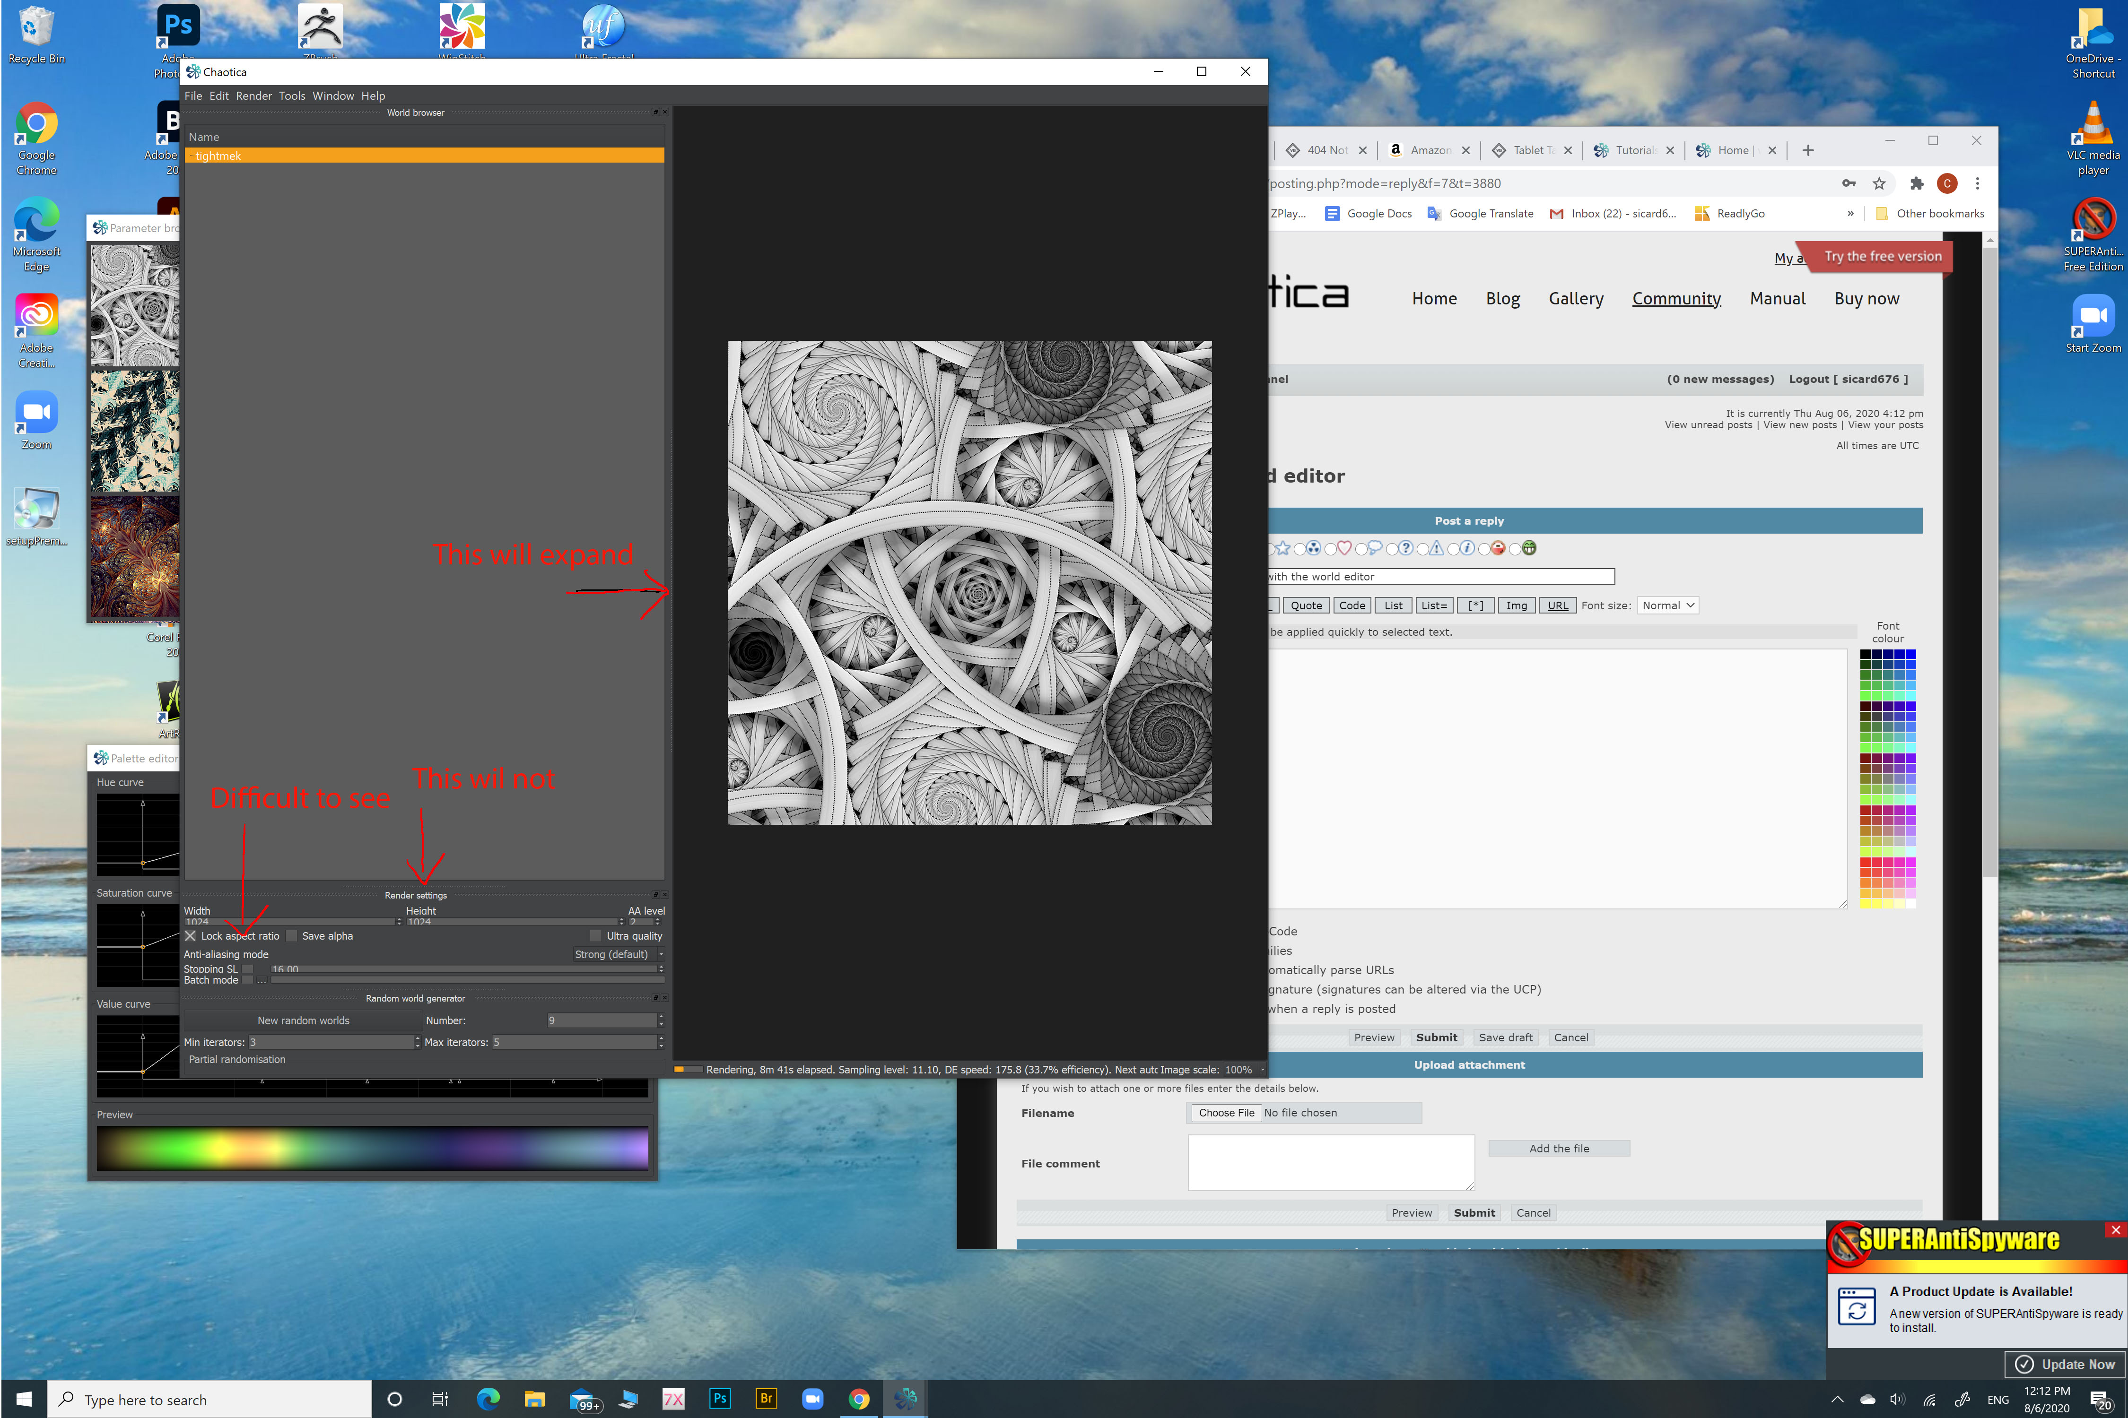Image resolution: width=2128 pixels, height=1418 pixels.
Task: Launch the Zoom desktop shortcut
Action: coord(36,422)
